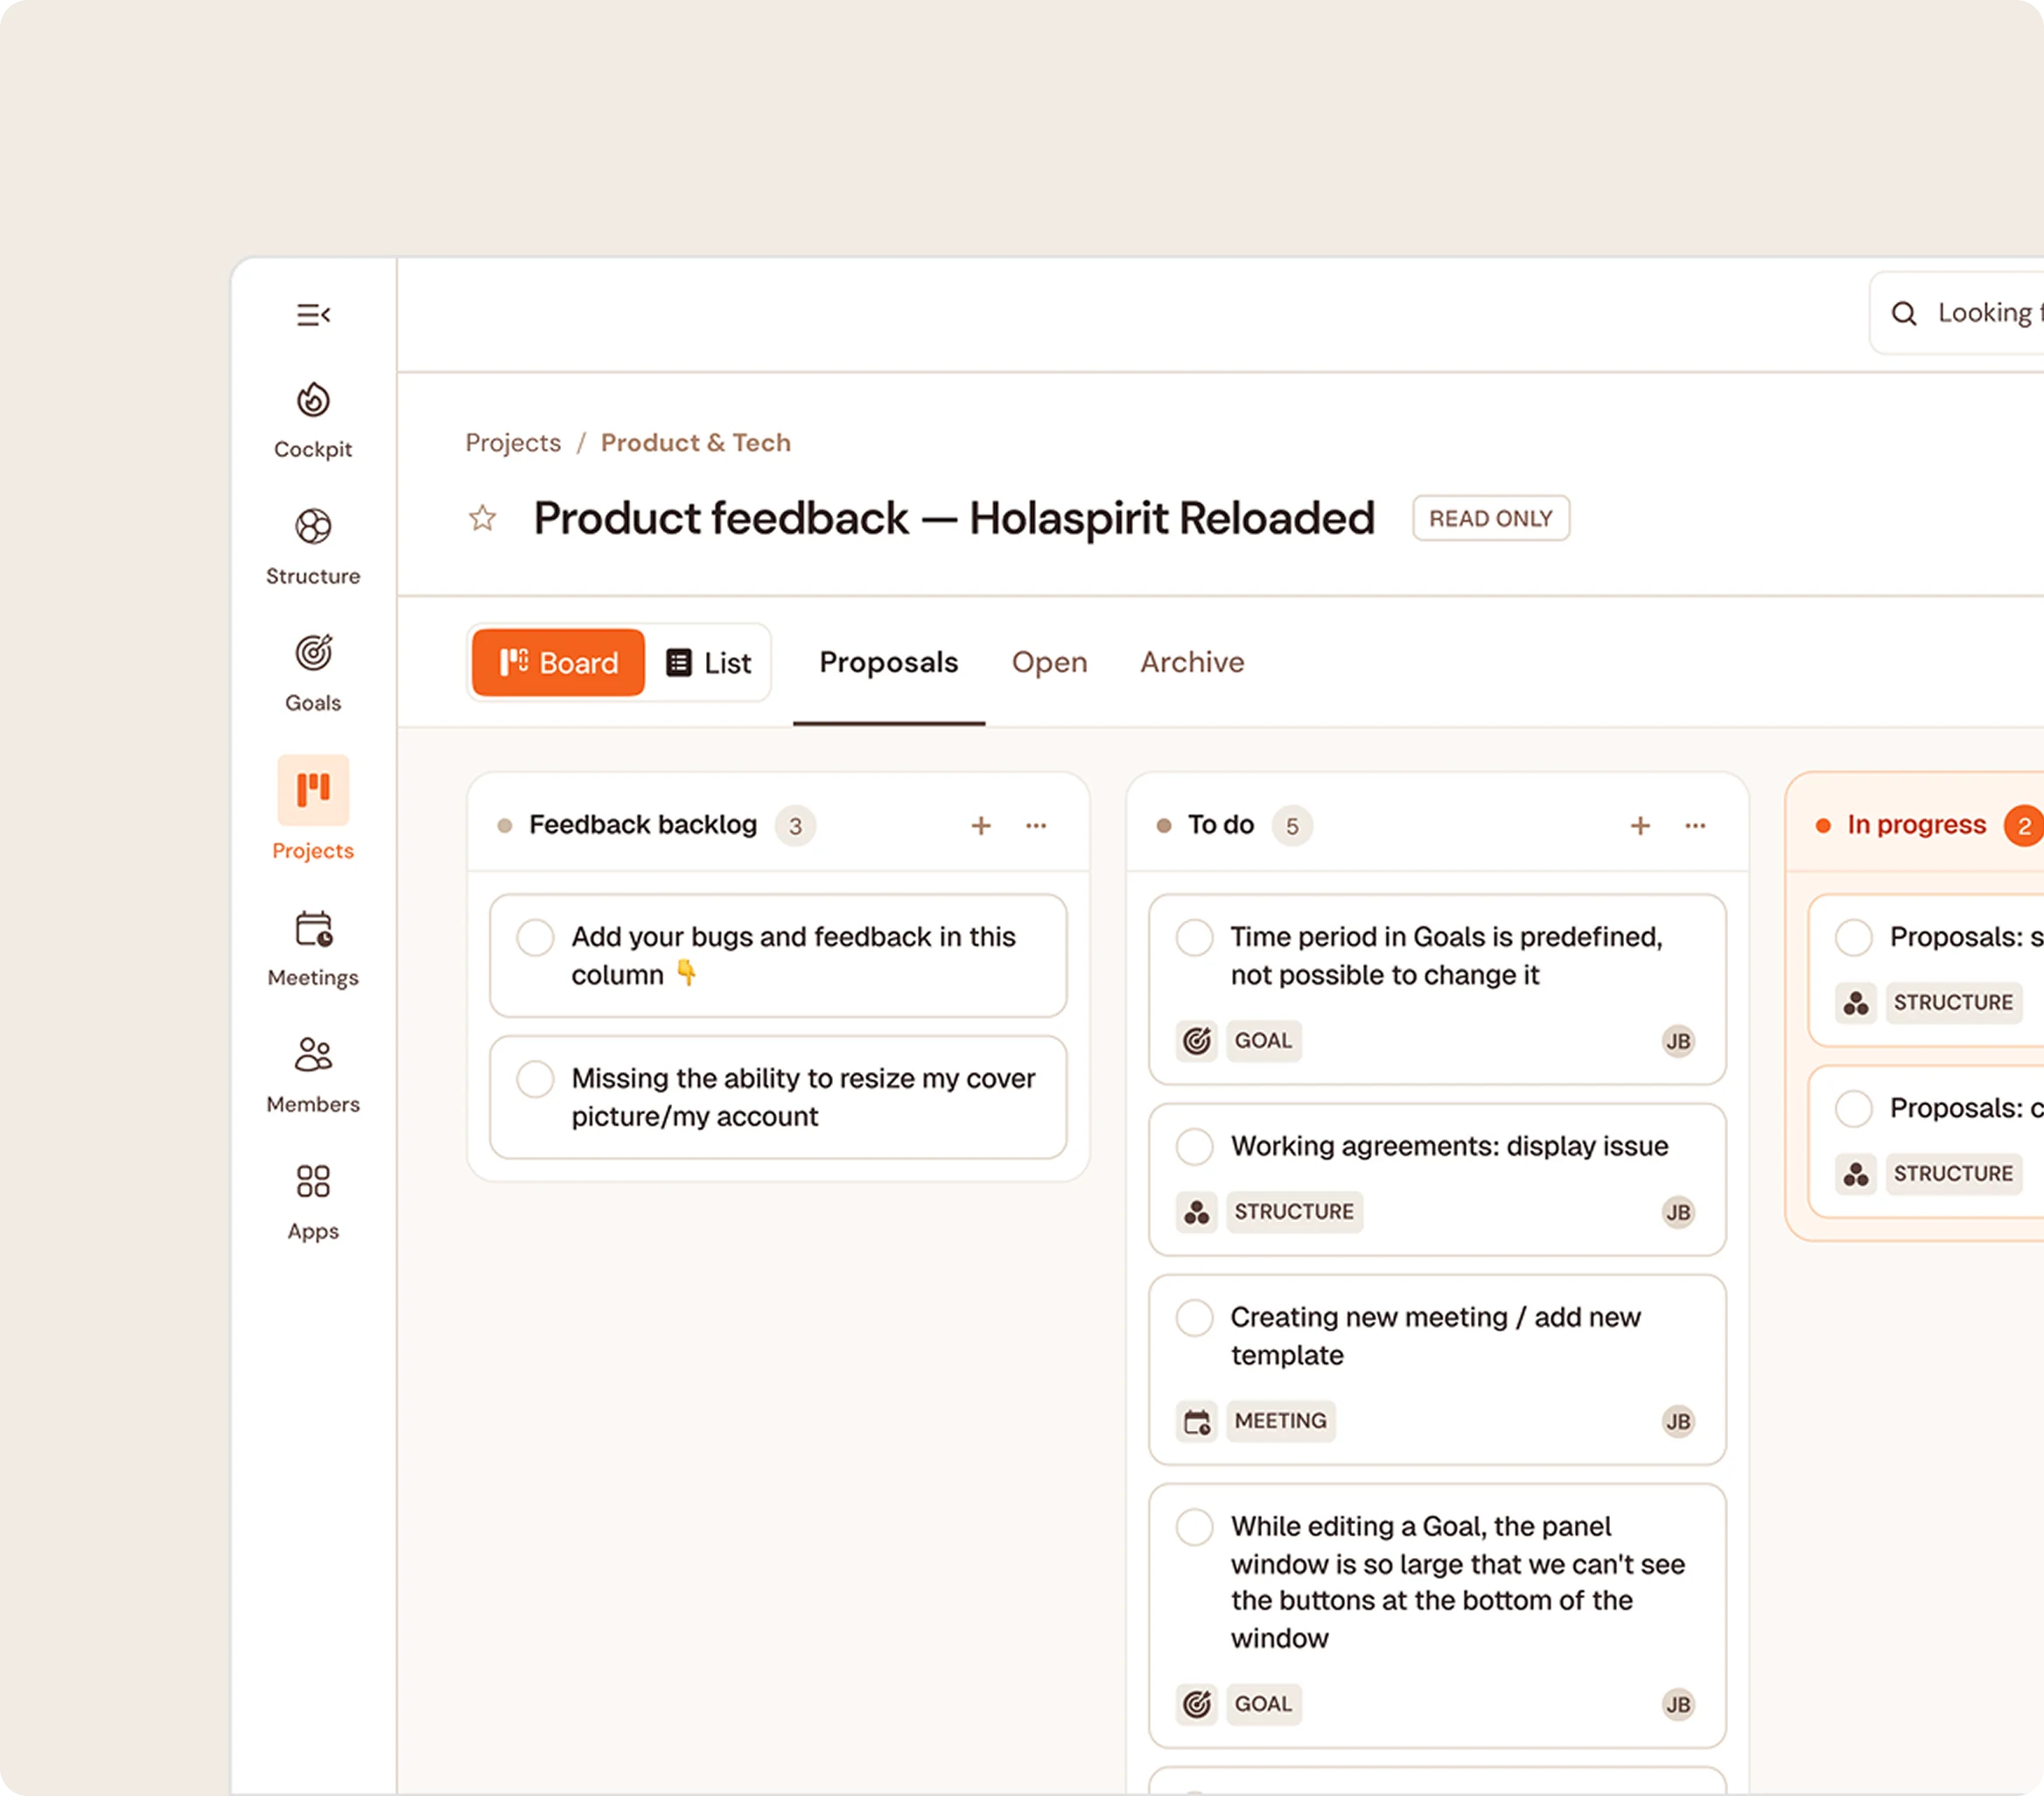Click the Feedback backlog column title
This screenshot has width=2044, height=1796.
(x=643, y=825)
